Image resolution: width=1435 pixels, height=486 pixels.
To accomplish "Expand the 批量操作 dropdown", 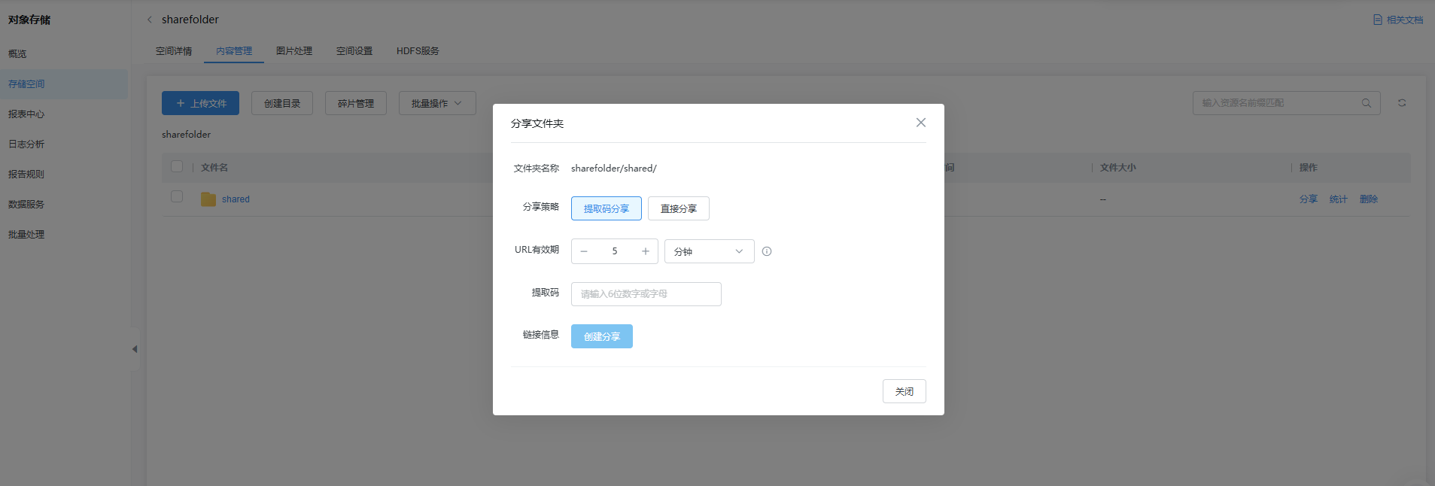I will tap(437, 103).
